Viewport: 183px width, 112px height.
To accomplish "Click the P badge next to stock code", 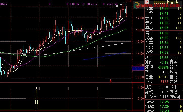I will pyautogui.click(x=147, y=2).
